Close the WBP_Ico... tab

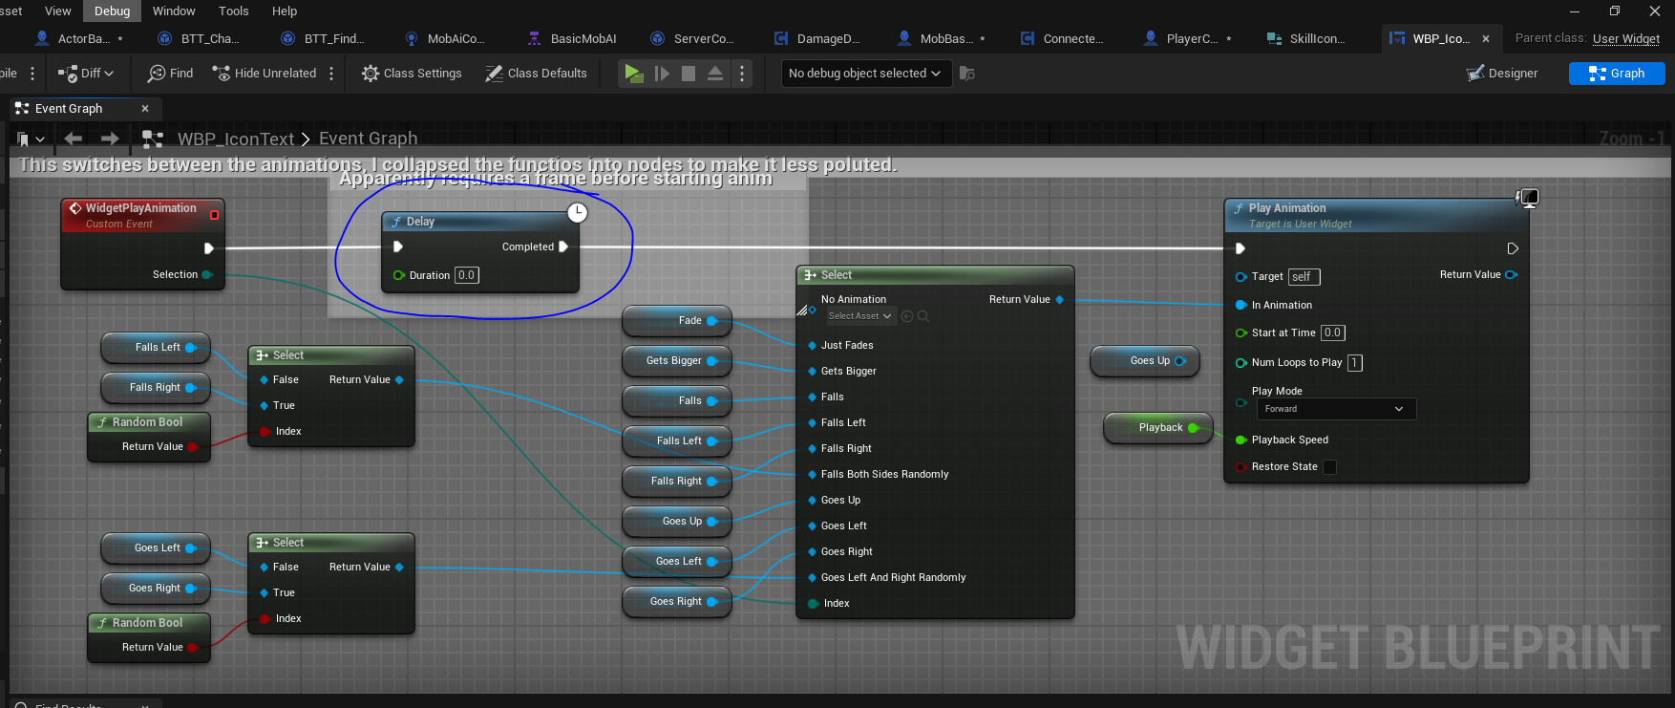pyautogui.click(x=1486, y=39)
